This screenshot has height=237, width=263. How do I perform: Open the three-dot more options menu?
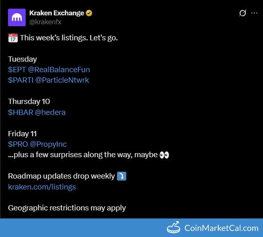coord(254,13)
